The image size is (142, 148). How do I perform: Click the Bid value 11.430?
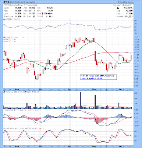tap(32, 14)
